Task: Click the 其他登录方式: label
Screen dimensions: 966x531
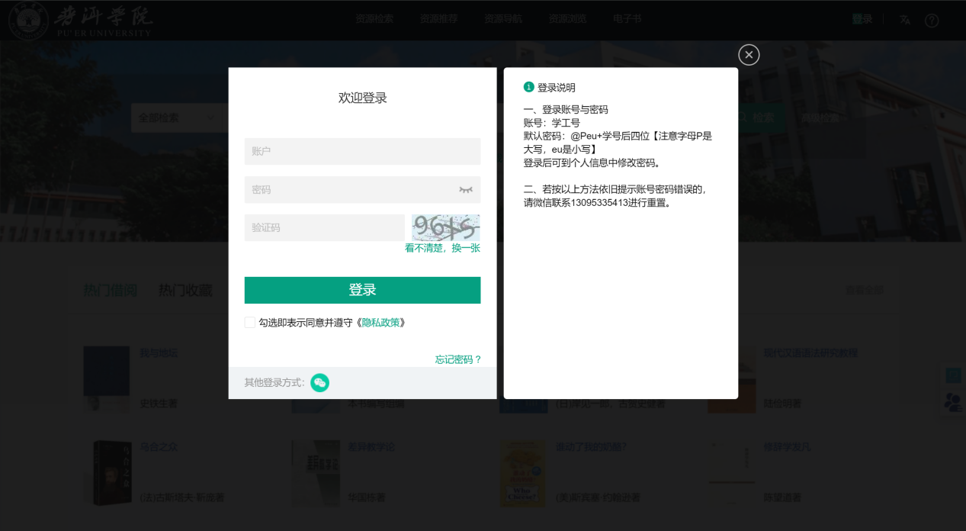Action: [274, 383]
